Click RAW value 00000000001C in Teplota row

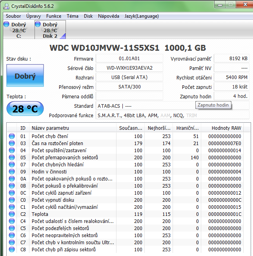tap(225, 214)
